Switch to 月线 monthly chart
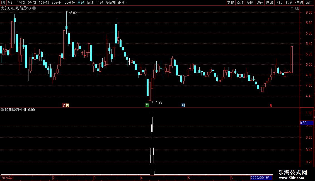315x181 pixels. click(100, 3)
